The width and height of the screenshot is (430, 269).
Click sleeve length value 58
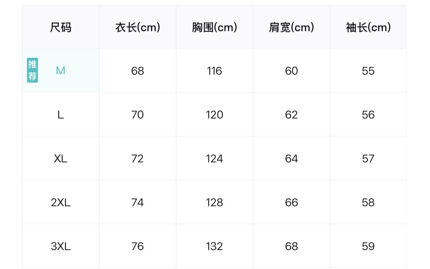(368, 202)
